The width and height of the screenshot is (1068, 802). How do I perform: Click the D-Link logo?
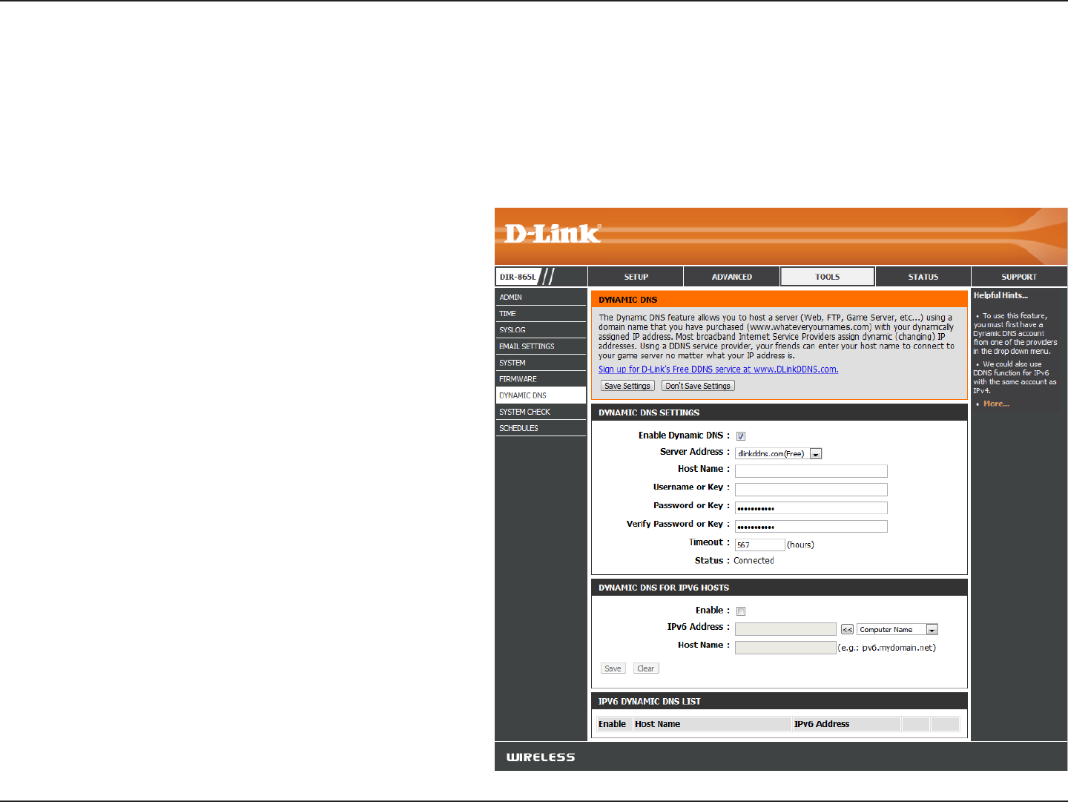[553, 234]
